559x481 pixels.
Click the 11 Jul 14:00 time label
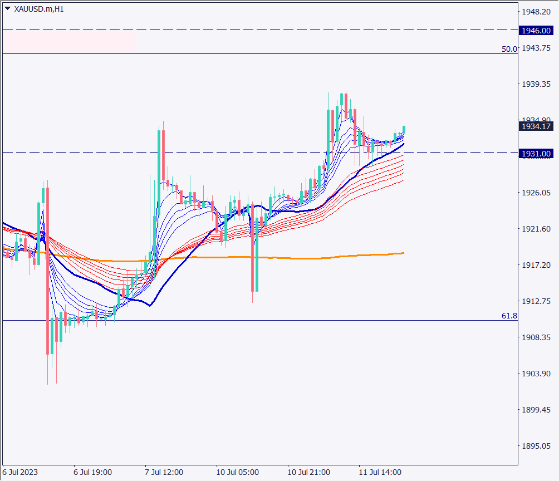pos(380,472)
